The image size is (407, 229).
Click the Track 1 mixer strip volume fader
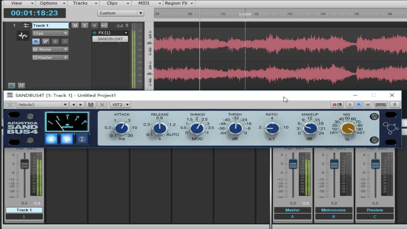coord(24,164)
